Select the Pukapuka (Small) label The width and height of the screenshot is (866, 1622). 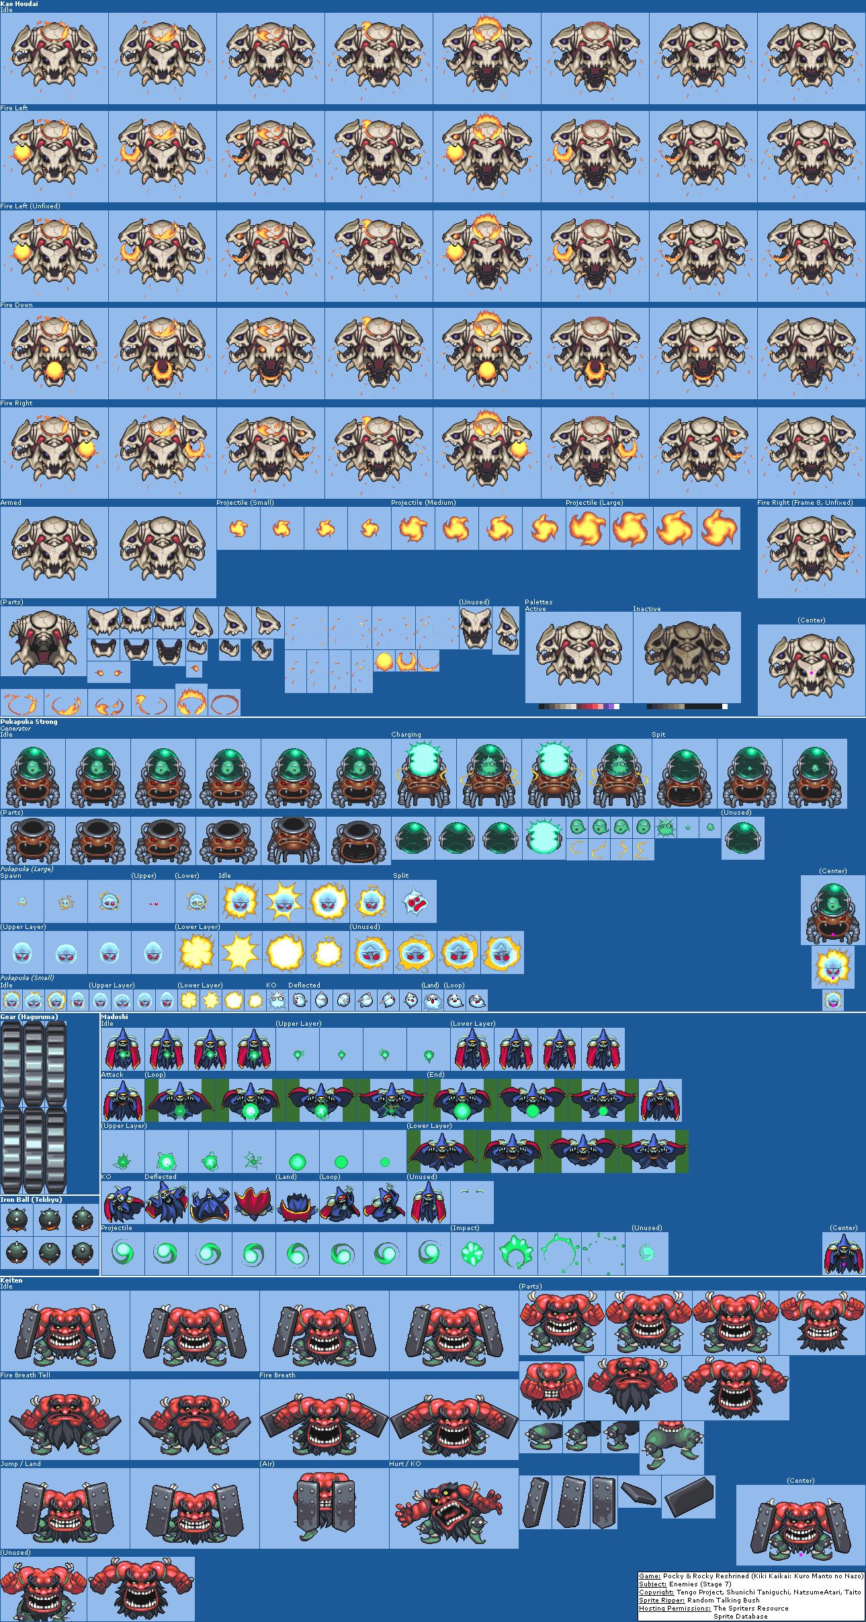27,978
